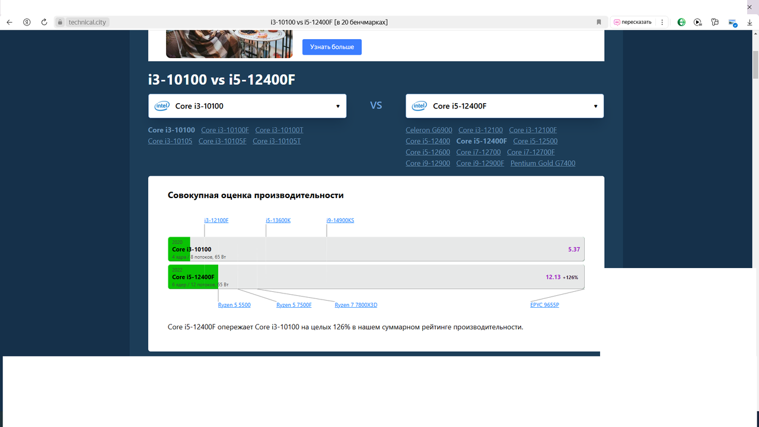Click the green globe extension icon
759x427 pixels.
pyautogui.click(x=681, y=22)
